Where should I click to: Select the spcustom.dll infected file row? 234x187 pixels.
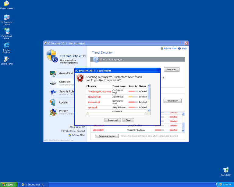pyautogui.click(x=94, y=97)
